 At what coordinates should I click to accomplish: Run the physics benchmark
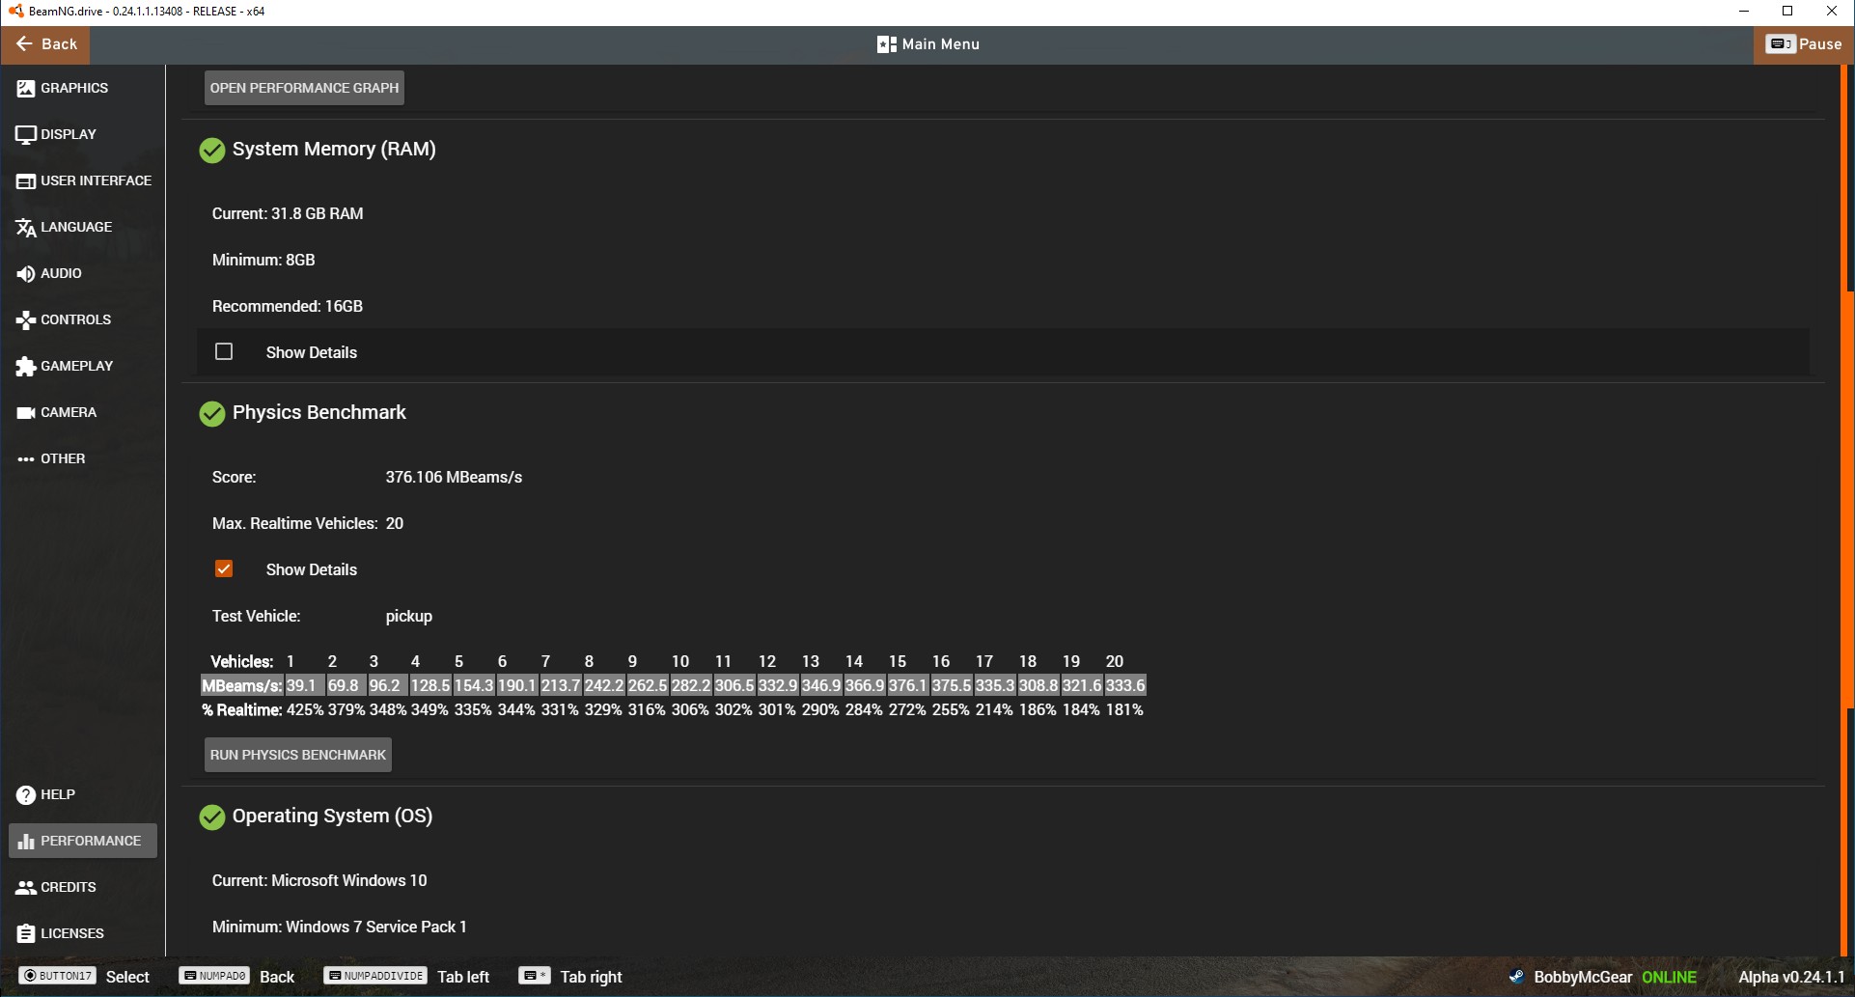point(298,755)
